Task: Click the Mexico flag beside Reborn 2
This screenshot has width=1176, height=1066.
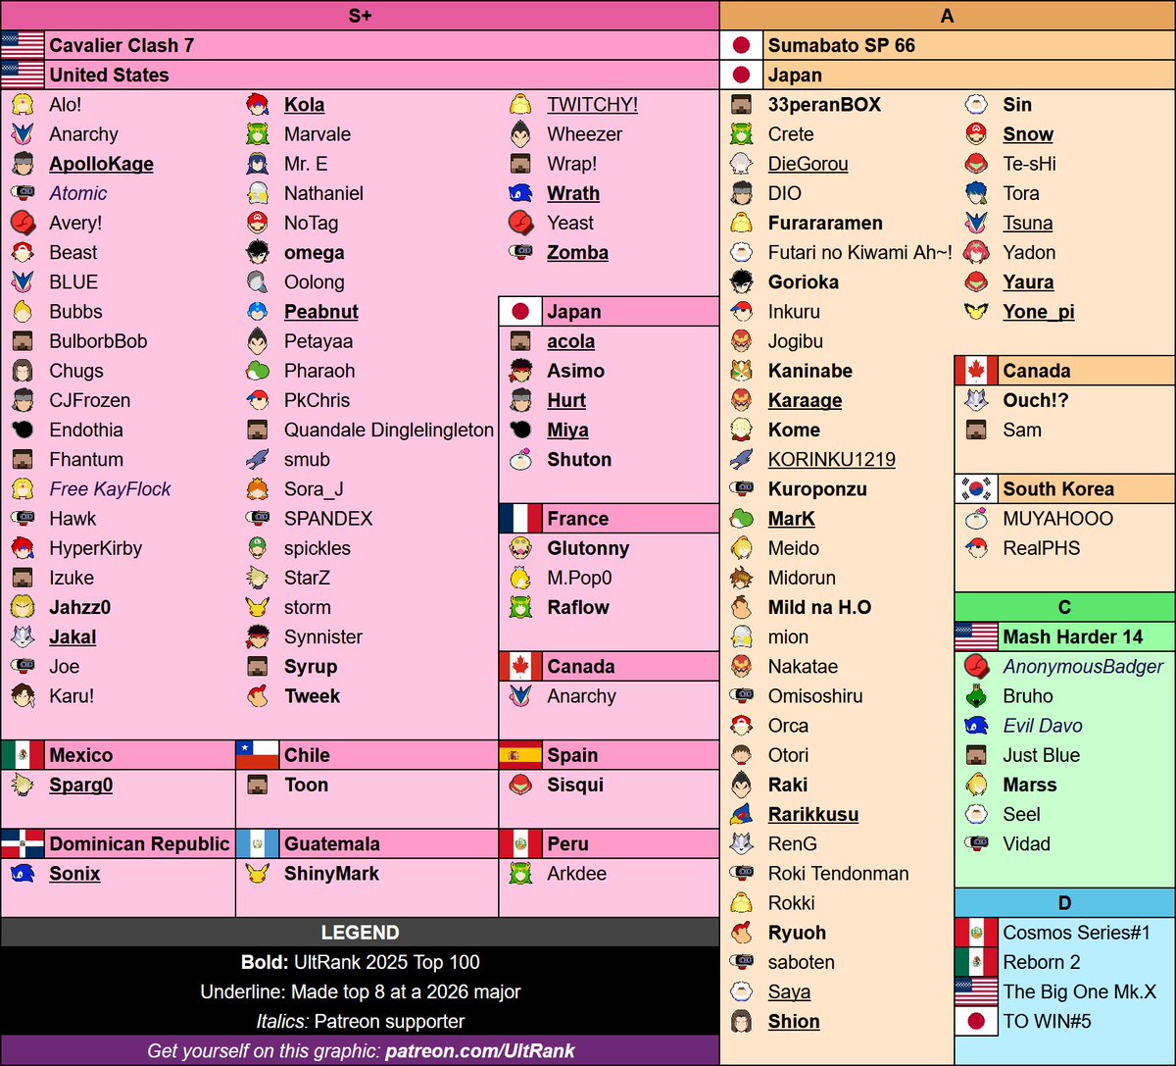Action: point(976,962)
